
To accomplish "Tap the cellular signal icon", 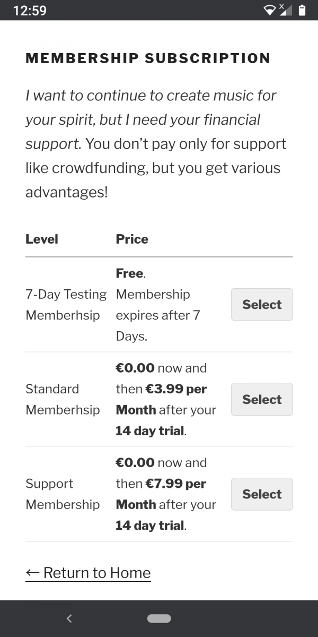I will pos(286,10).
